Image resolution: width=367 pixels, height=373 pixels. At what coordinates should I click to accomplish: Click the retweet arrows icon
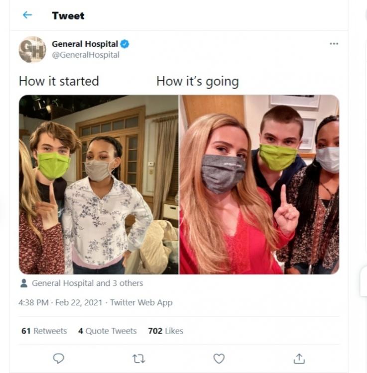[138, 358]
